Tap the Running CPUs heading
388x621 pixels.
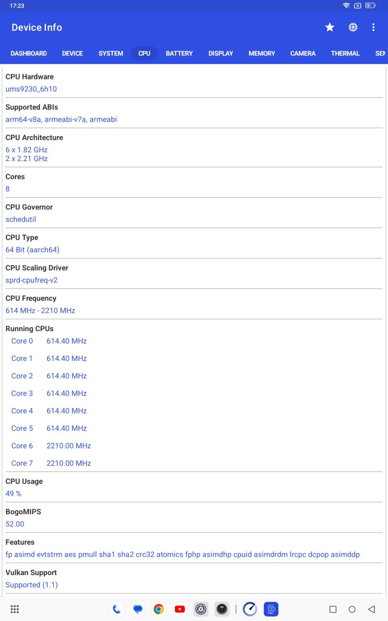(x=29, y=329)
